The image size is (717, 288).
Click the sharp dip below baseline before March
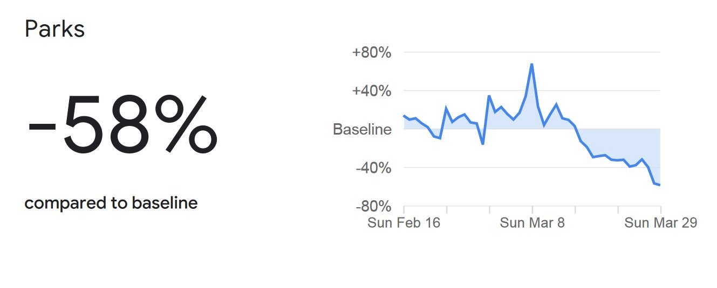[x=482, y=144]
